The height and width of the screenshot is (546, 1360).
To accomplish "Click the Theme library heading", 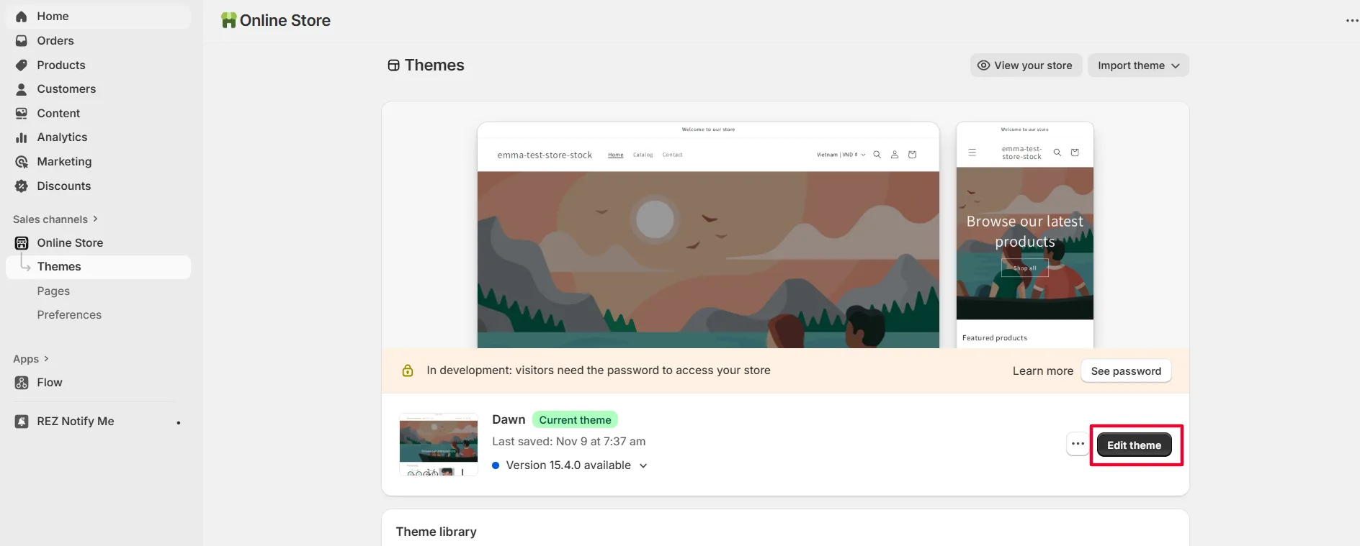I will [x=436, y=532].
